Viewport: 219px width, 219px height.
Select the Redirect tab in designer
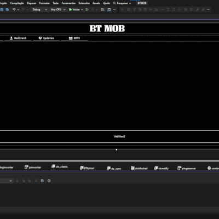click(x=18, y=38)
